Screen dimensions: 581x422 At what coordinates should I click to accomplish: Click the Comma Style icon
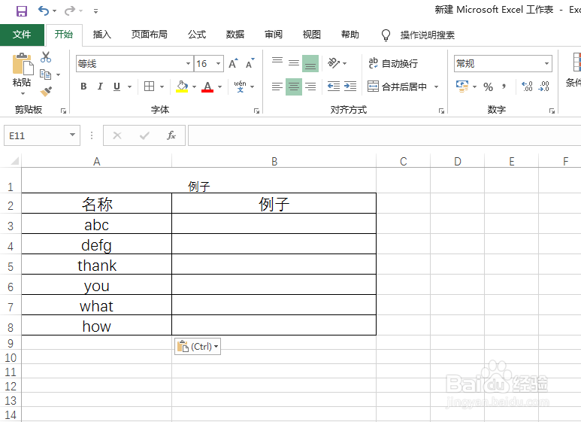[504, 87]
